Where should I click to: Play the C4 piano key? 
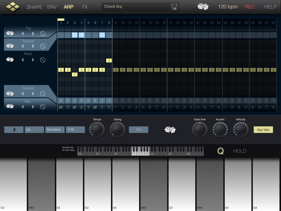click(x=182, y=184)
